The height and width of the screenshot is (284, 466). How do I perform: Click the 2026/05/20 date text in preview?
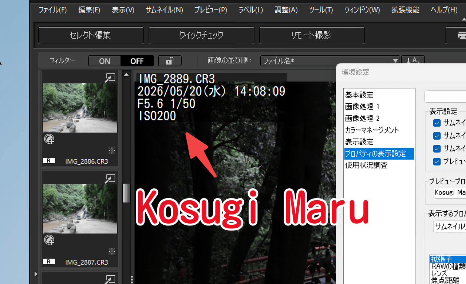click(212, 91)
